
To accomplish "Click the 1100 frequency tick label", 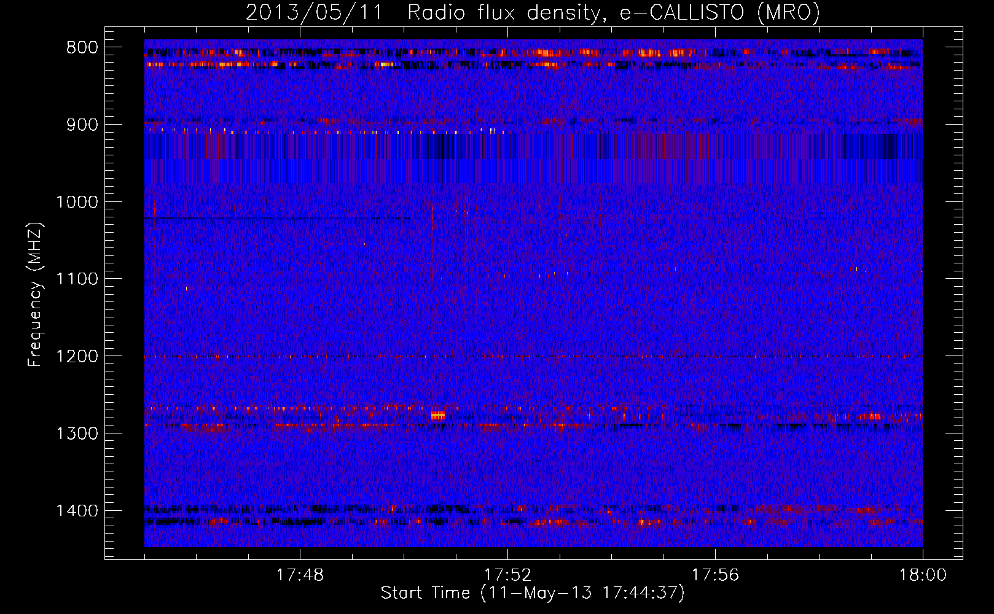I will tap(77, 279).
